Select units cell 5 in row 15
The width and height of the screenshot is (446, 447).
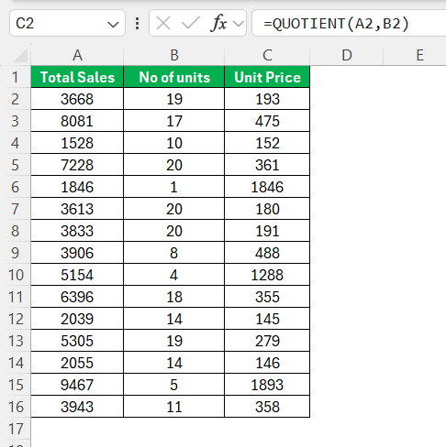174,385
